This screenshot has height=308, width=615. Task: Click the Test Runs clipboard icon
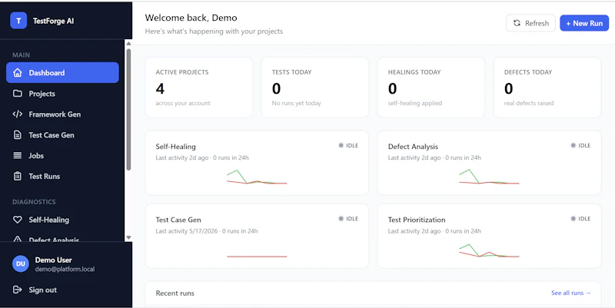[17, 177]
